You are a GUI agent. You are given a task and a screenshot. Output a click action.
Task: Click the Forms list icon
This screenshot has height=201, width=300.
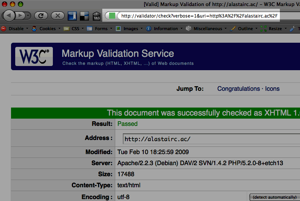pos(89,29)
